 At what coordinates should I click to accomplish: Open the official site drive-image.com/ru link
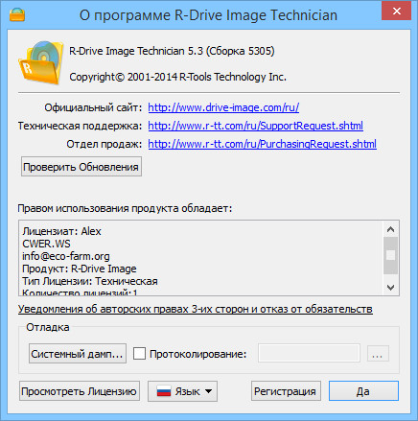223,107
